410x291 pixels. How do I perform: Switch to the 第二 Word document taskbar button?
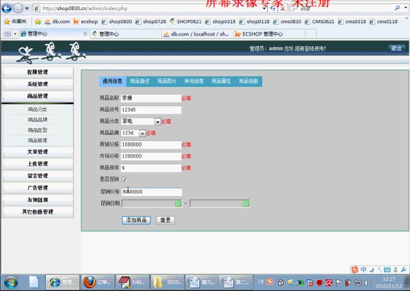click(x=236, y=282)
